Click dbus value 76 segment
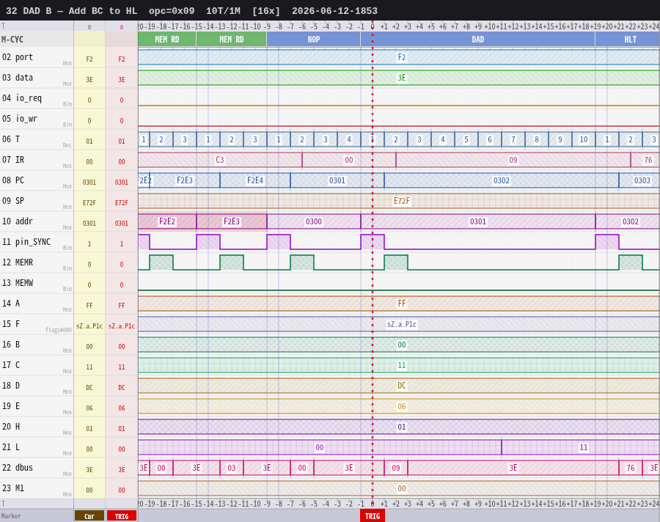Screen dimensions: 660x522 [x=631, y=468]
